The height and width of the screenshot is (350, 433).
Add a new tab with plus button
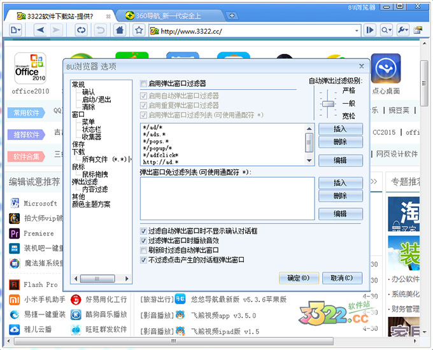pyautogui.click(x=232, y=16)
